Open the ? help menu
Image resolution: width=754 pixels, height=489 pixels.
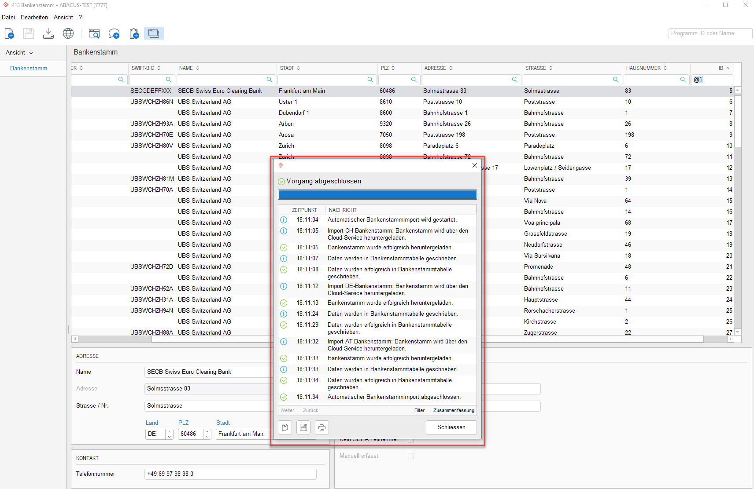80,18
